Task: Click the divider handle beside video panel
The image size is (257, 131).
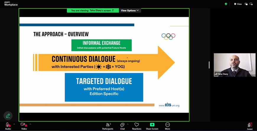Action: (209, 65)
